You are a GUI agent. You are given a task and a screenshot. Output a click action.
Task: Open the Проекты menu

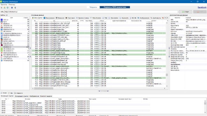(4, 4)
